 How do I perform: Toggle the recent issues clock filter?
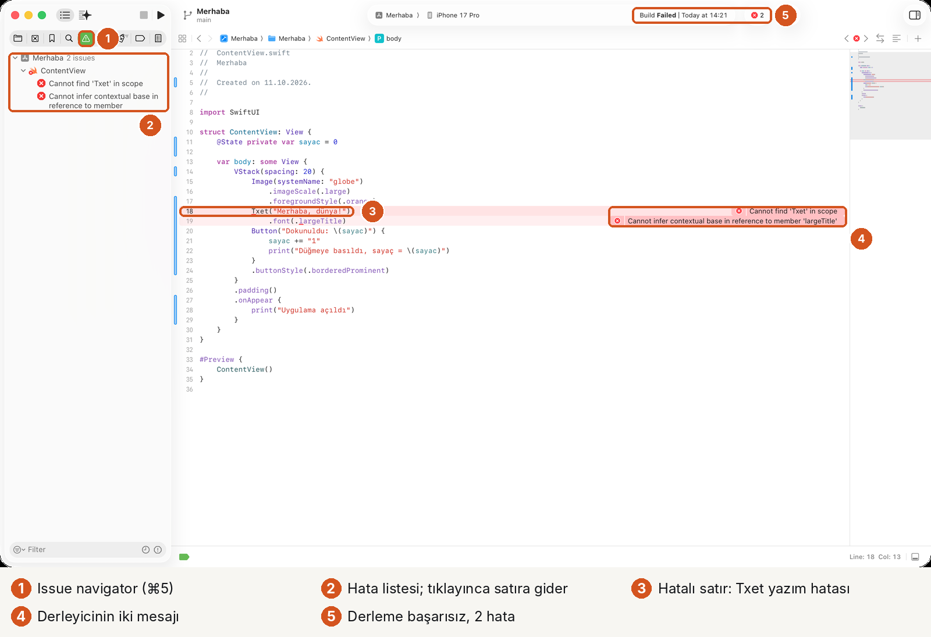[x=145, y=550]
